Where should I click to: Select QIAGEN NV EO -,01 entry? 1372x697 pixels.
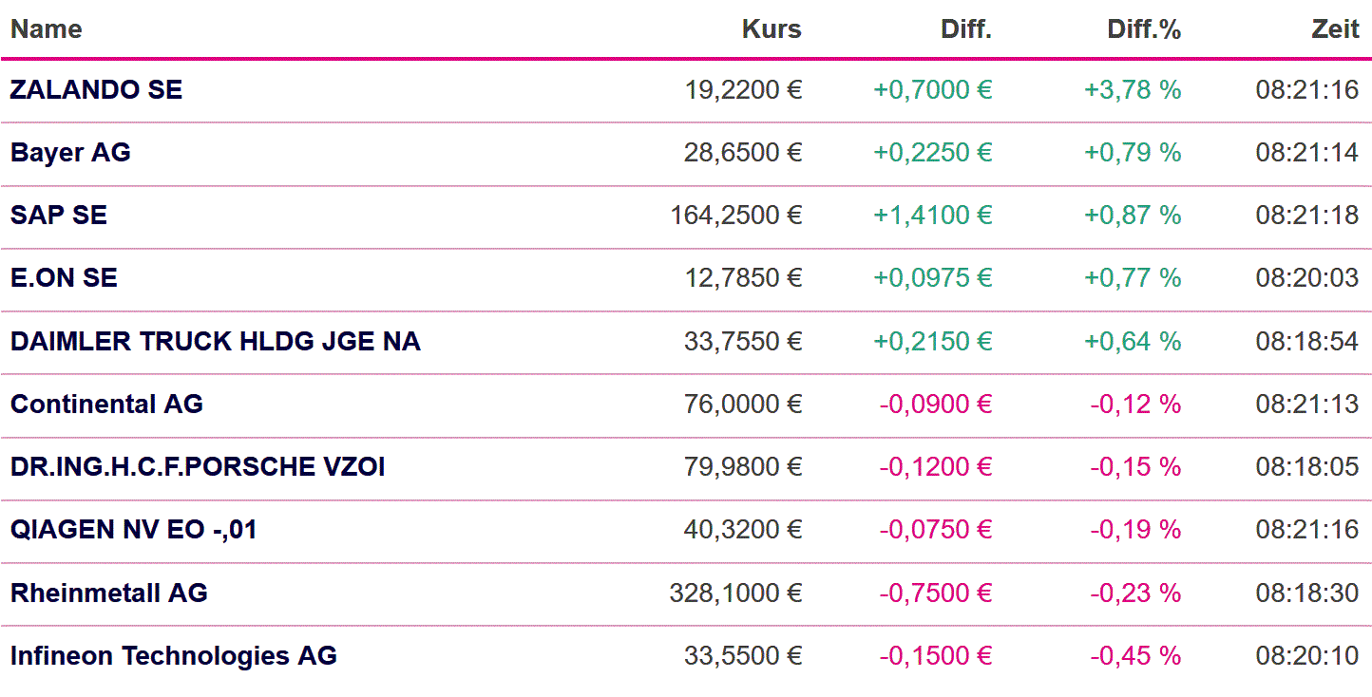click(133, 530)
